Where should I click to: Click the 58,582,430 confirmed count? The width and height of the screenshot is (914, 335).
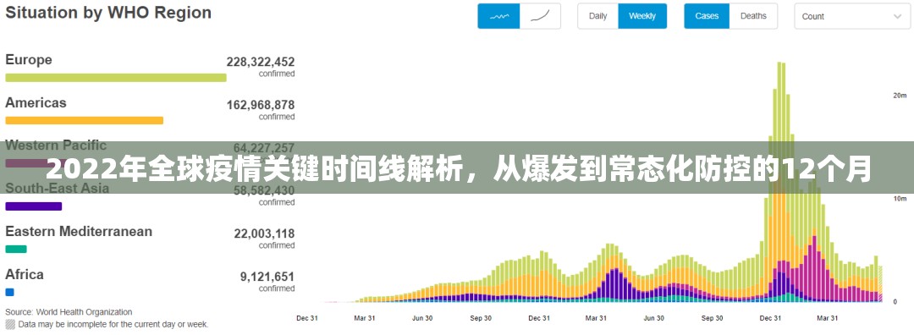(x=263, y=190)
